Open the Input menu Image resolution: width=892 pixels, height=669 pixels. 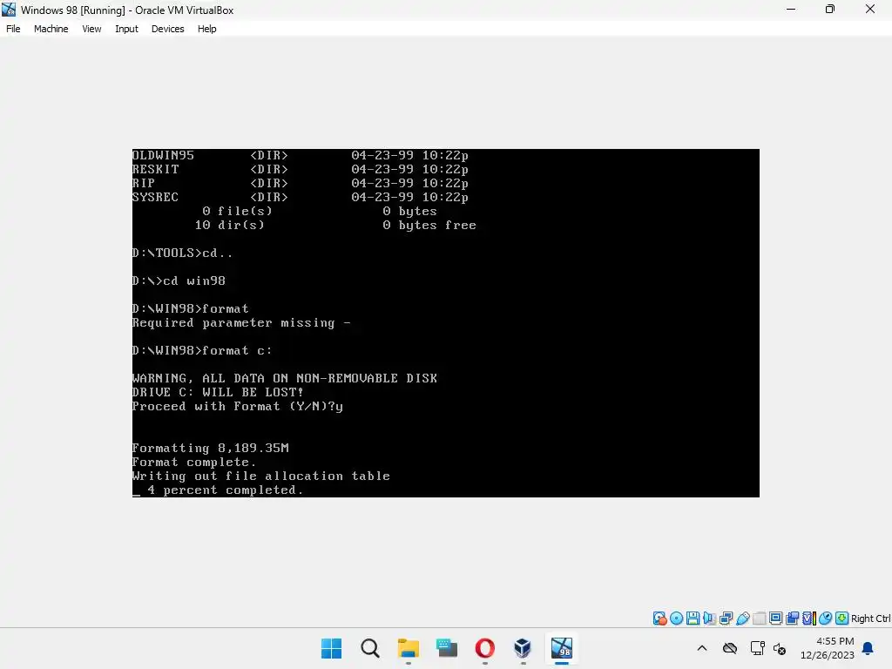tap(126, 29)
